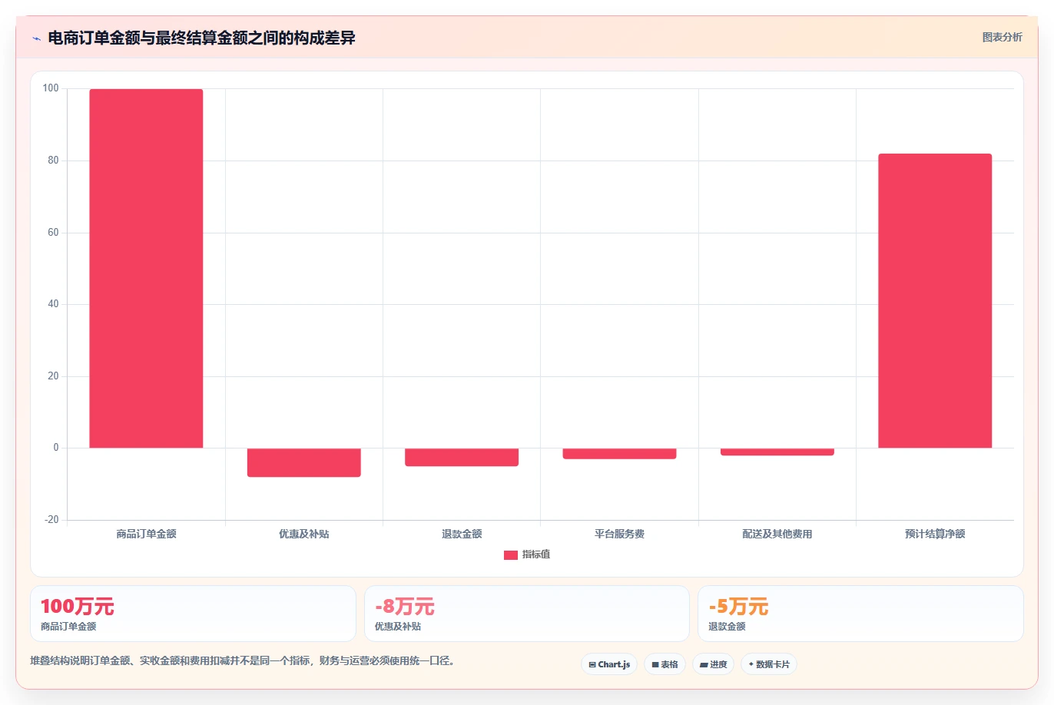Viewport: 1054px width, 705px height.
Task: Click the 预计结算净额 x-axis label
Action: [x=935, y=534]
